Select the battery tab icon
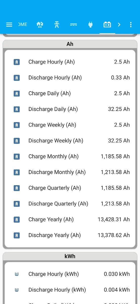The width and height of the screenshot is (140, 304). [x=107, y=25]
